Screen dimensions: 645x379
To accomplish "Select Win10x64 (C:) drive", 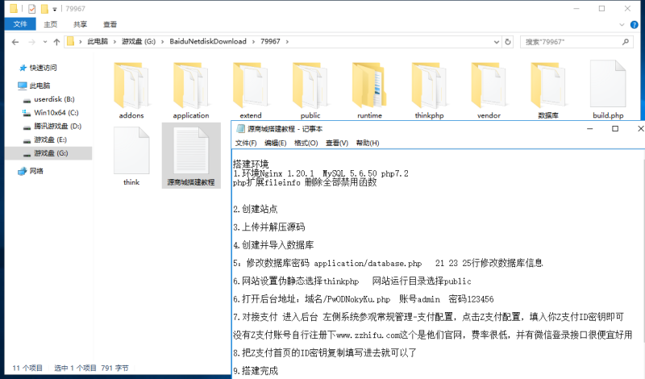I will [x=56, y=113].
